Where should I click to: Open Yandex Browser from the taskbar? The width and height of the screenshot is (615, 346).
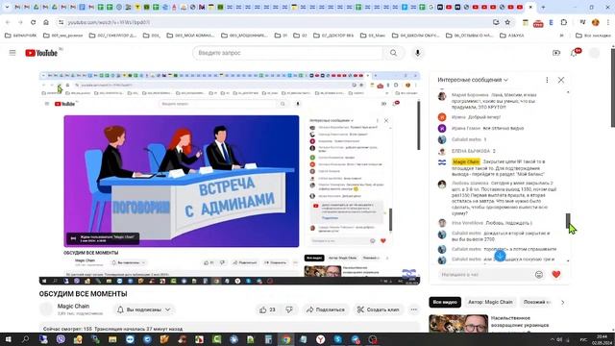pos(320,339)
